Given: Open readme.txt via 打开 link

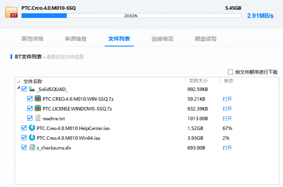Looking at the screenshot, I should 227,119.
